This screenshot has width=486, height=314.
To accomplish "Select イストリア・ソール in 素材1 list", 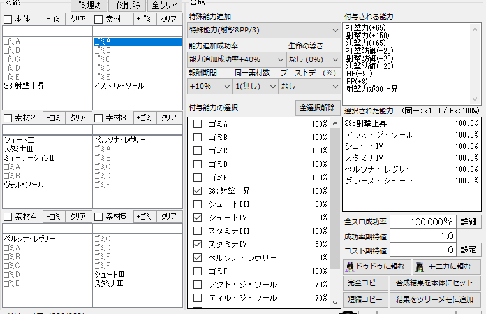I will click(119, 86).
